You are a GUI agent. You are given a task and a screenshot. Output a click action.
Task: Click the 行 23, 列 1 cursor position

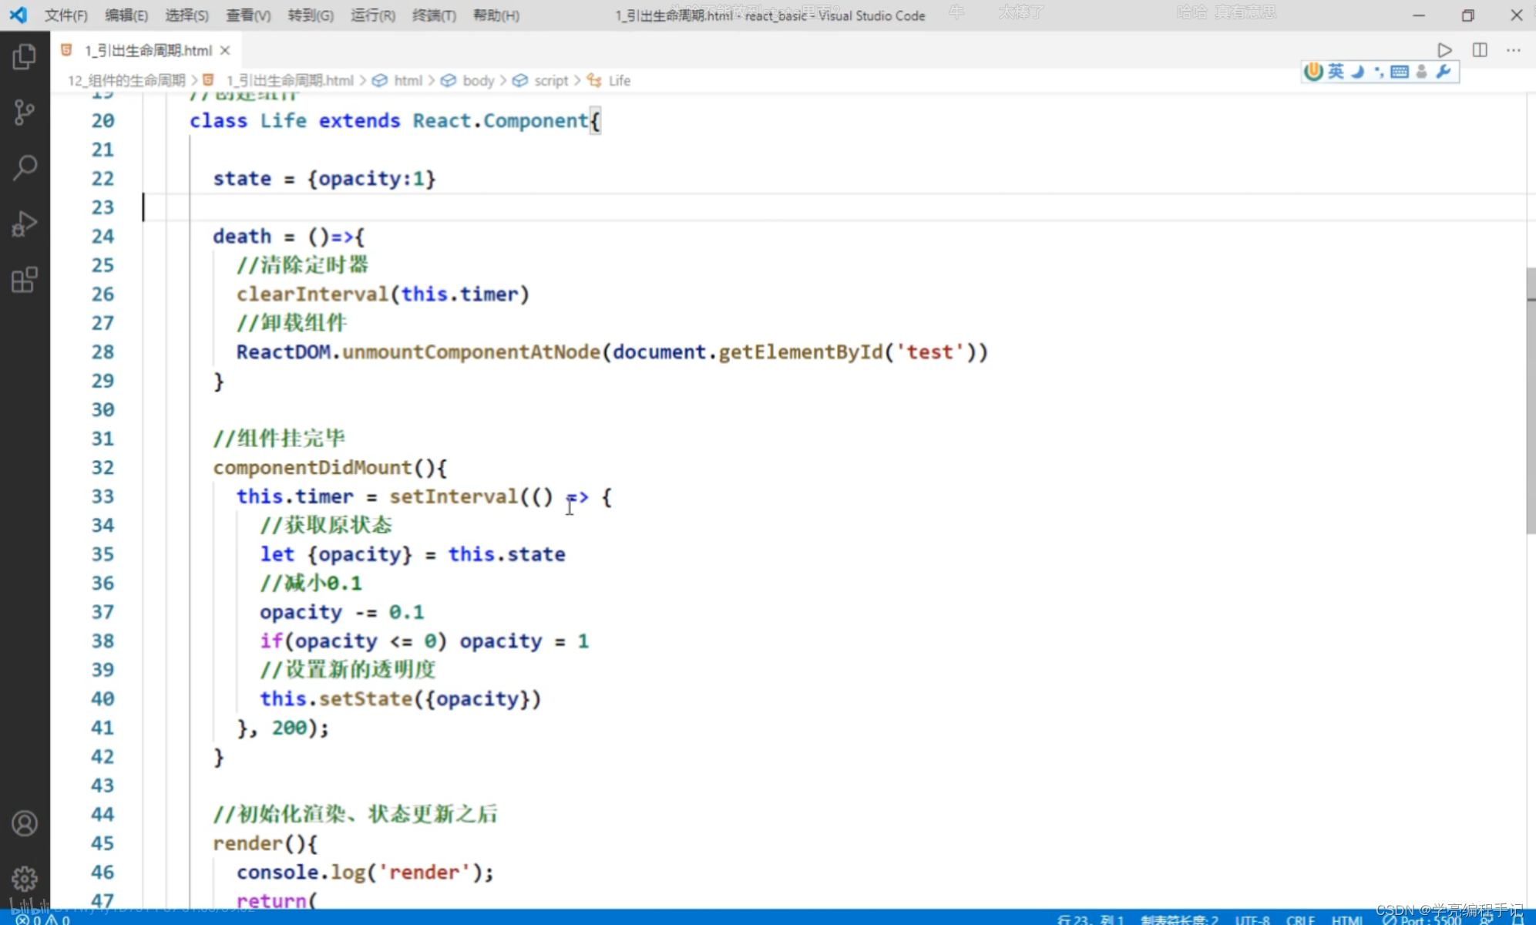[x=1091, y=920]
